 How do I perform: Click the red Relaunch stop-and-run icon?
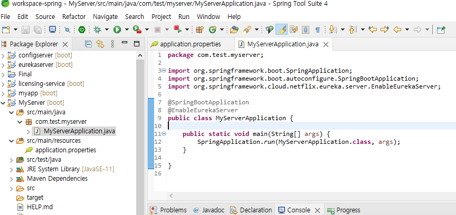click(x=177, y=30)
